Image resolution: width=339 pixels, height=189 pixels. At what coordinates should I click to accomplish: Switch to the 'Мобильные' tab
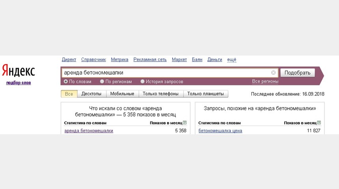tap(122, 94)
